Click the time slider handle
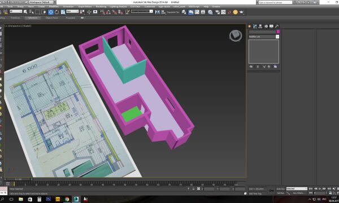This screenshot has height=203, width=339. tap(19, 179)
